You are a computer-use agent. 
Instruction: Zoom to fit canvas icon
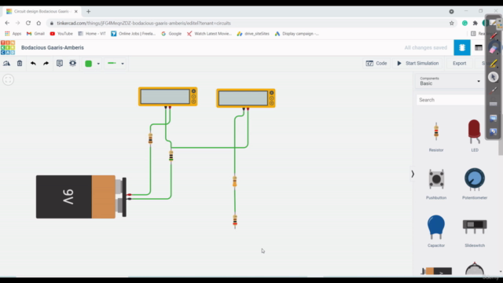coord(9,79)
